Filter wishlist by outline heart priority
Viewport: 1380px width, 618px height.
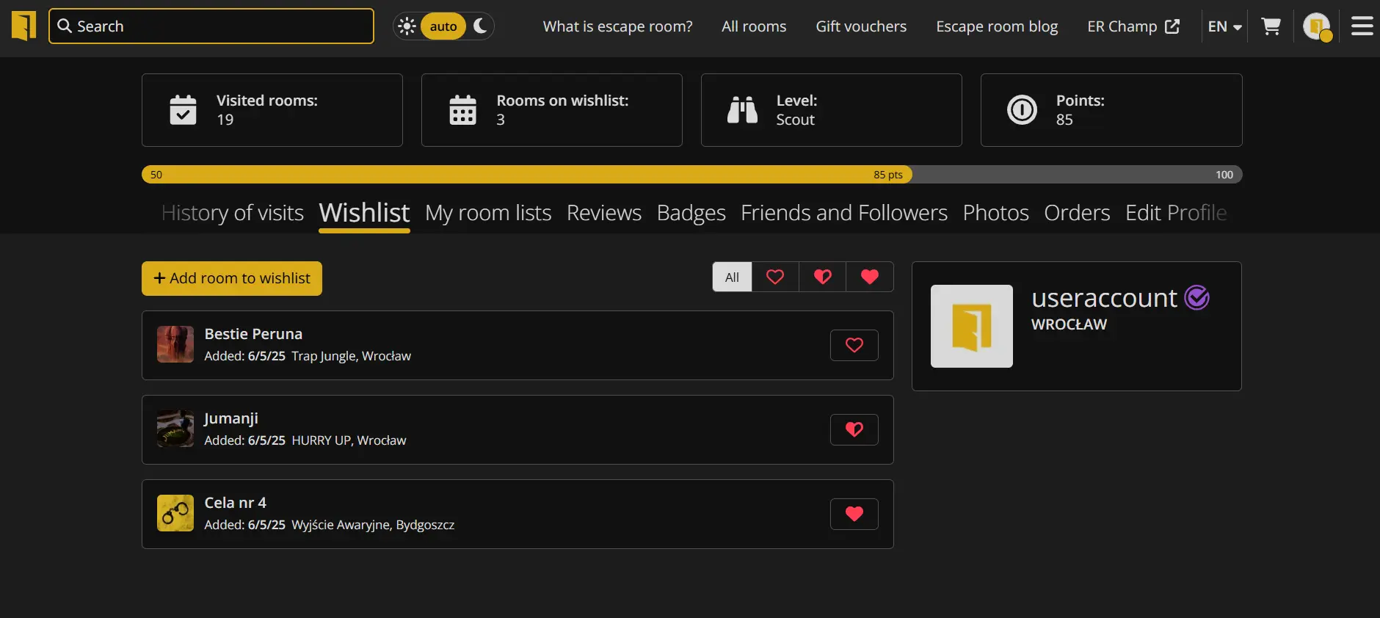click(x=775, y=277)
